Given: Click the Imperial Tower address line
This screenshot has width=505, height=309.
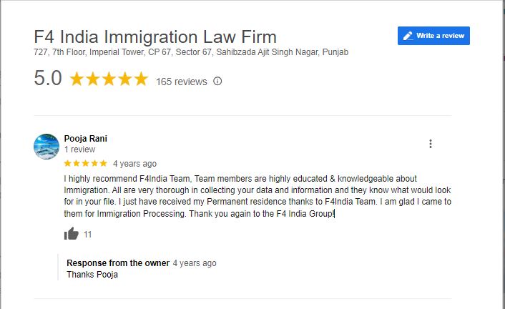Looking at the screenshot, I should (x=191, y=52).
